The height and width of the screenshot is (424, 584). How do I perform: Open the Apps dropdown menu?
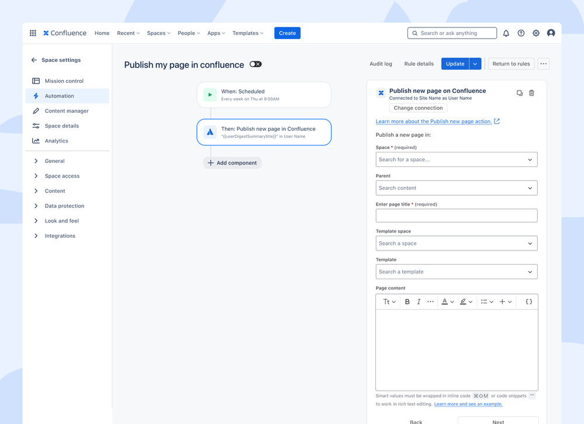tap(216, 33)
